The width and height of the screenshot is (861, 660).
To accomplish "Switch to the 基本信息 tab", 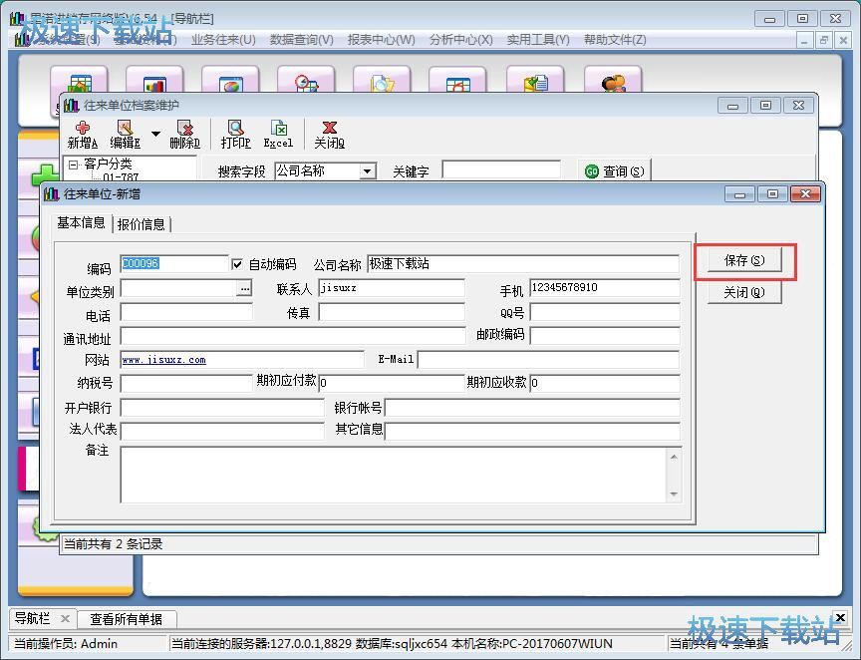I will pyautogui.click(x=81, y=222).
